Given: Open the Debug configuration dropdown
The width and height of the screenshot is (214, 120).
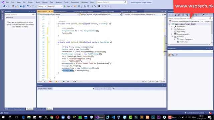Looking at the screenshot, I should point(42,6).
